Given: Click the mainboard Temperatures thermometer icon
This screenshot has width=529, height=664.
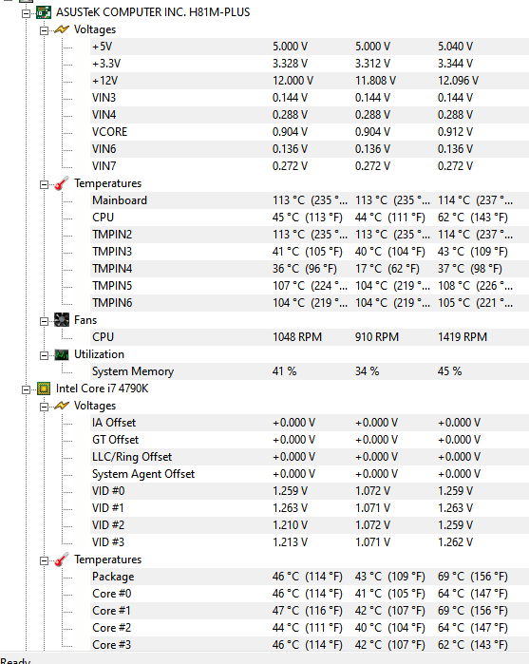Looking at the screenshot, I should click(x=62, y=183).
